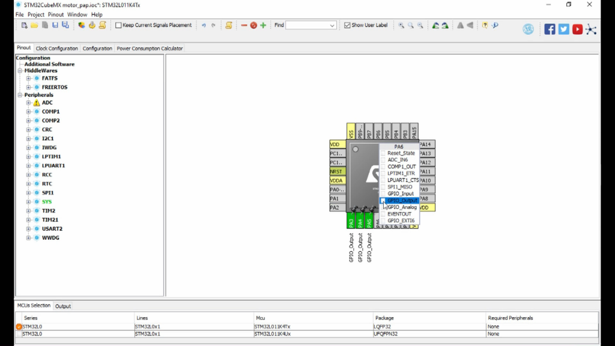Screen dimensions: 615x346
Task: Open the Pinout menu
Action: pyautogui.click(x=55, y=14)
